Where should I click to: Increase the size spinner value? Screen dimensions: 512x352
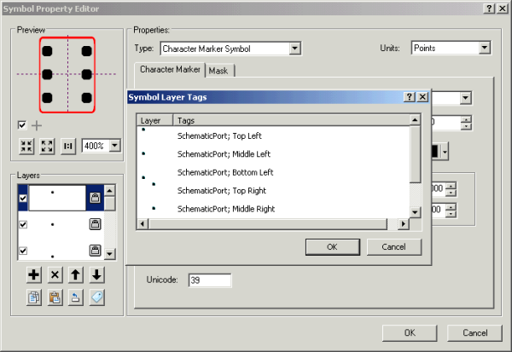(466, 119)
